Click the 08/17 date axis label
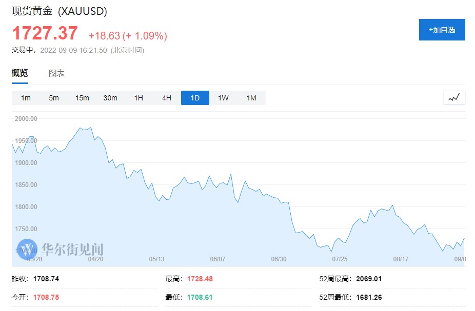The height and width of the screenshot is (311, 475). (401, 259)
